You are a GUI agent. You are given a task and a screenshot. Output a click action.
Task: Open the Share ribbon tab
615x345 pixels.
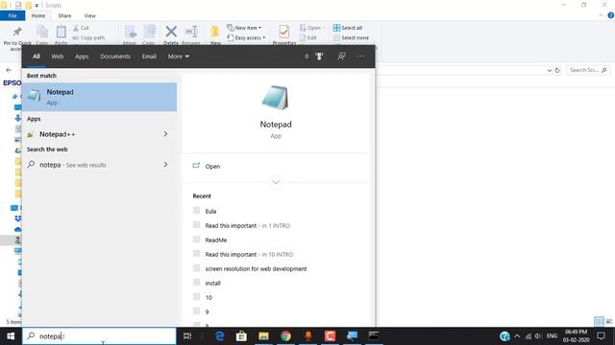click(64, 15)
